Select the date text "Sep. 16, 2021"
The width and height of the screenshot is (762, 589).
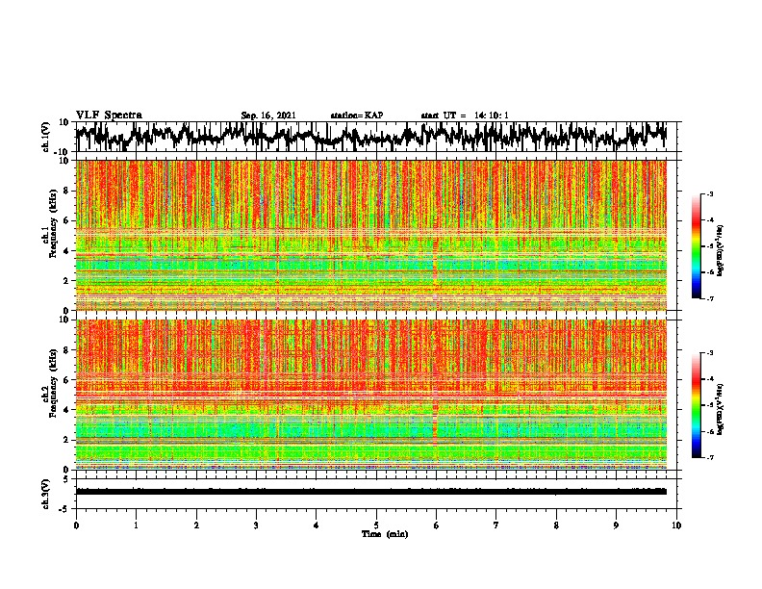[x=268, y=115]
